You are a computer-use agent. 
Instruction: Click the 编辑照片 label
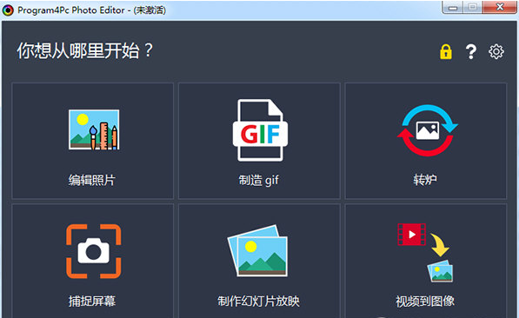point(91,180)
